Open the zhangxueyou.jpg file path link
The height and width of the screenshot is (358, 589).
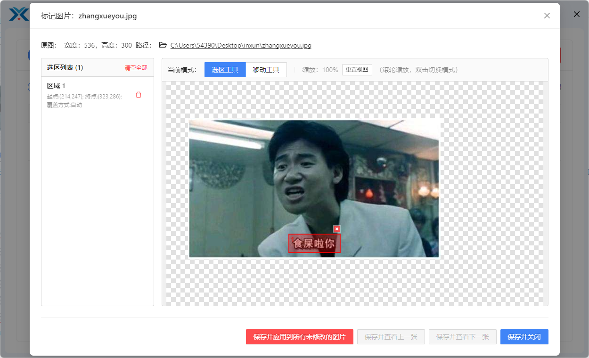(240, 46)
